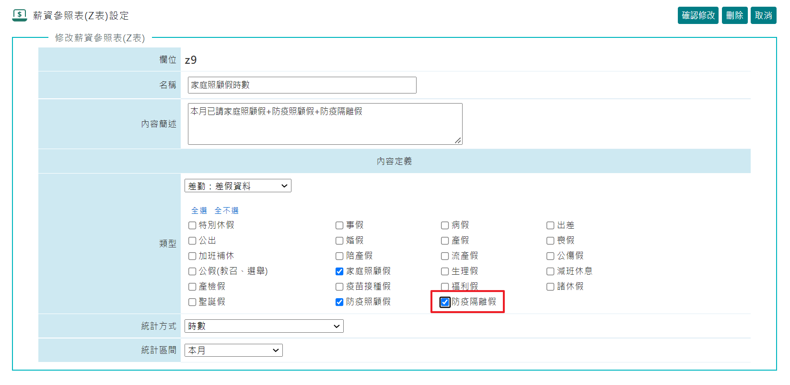Viewport: 790px width, 385px height.
Task: Uncheck the 家庭照顧假 checkbox
Action: 339,271
